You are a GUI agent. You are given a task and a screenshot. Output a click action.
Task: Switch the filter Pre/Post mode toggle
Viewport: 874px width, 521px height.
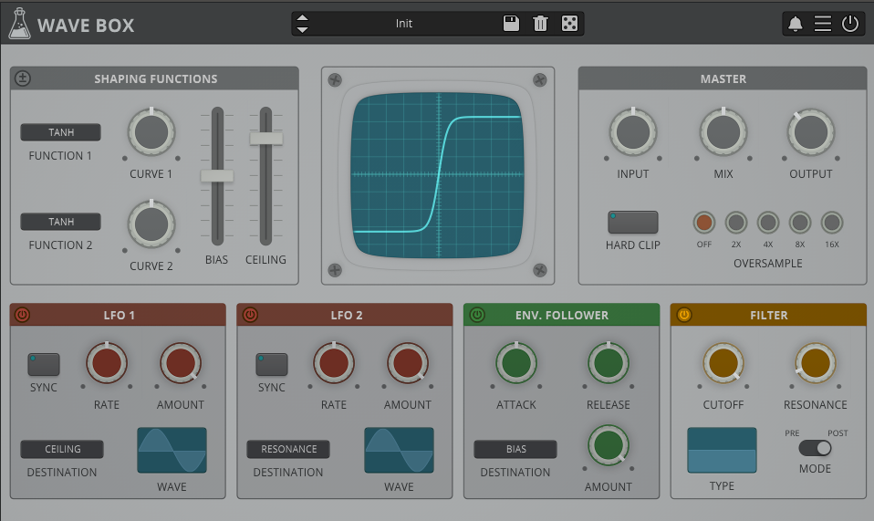(x=815, y=448)
